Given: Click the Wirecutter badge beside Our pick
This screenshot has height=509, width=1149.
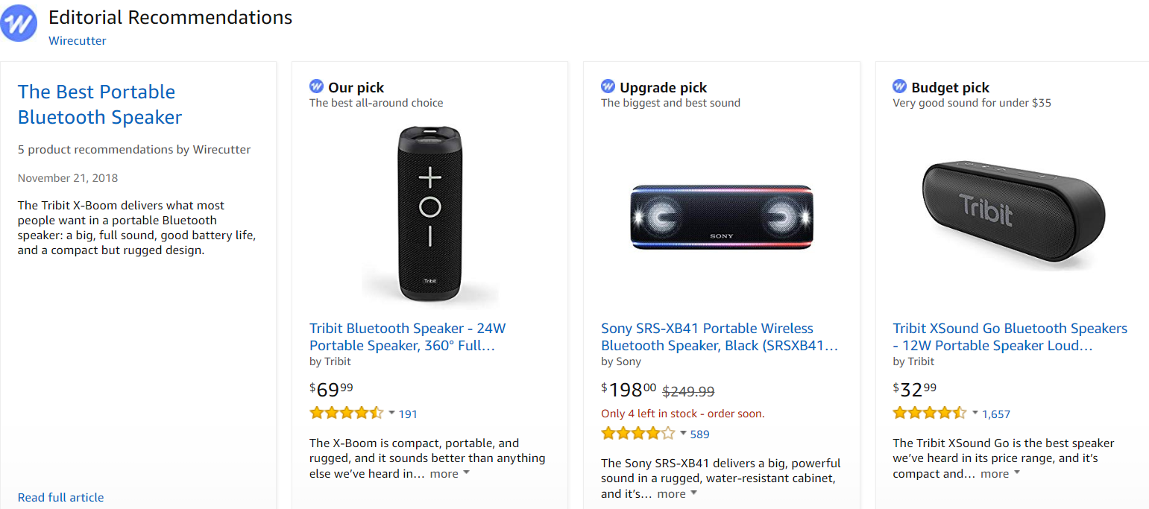Looking at the screenshot, I should 316,87.
